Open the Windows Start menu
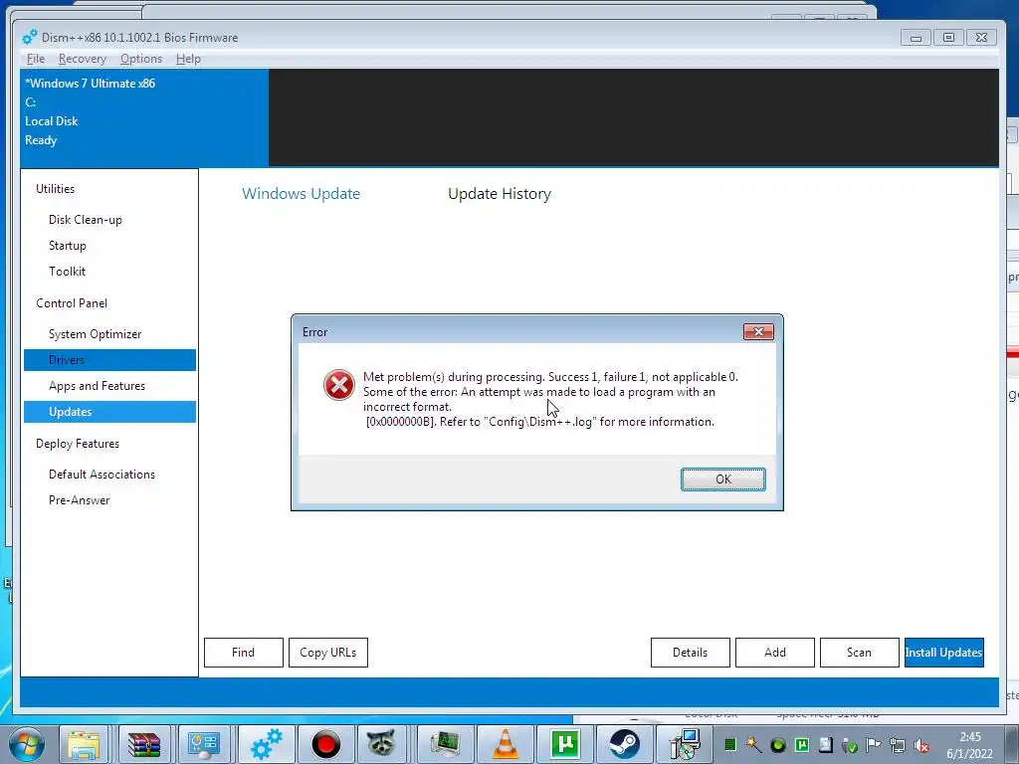Image resolution: width=1019 pixels, height=764 pixels. tap(26, 745)
